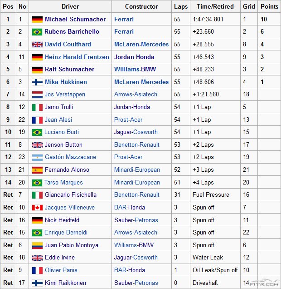Click the Brazilian flag beside Rubens Barrichello
The width and height of the screenshot is (281, 289).
37,32
